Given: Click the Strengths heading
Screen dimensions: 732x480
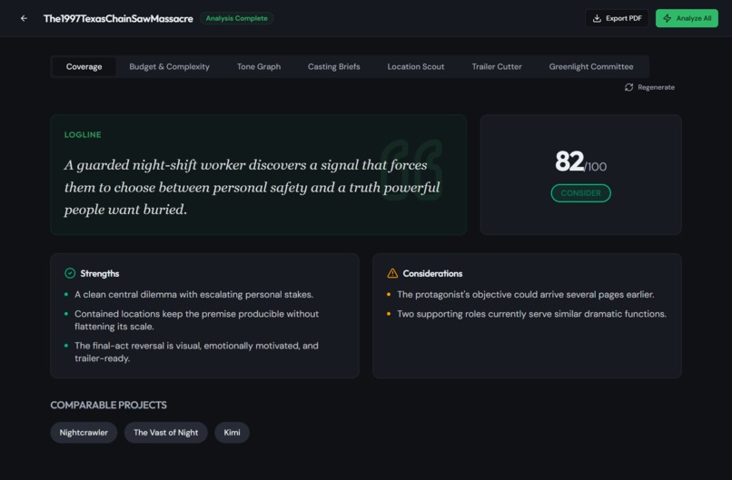Looking at the screenshot, I should [x=99, y=273].
